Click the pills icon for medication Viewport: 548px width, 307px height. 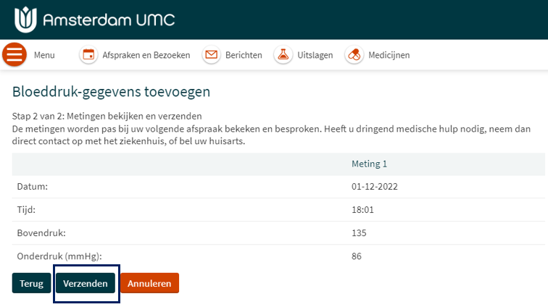pyautogui.click(x=354, y=55)
